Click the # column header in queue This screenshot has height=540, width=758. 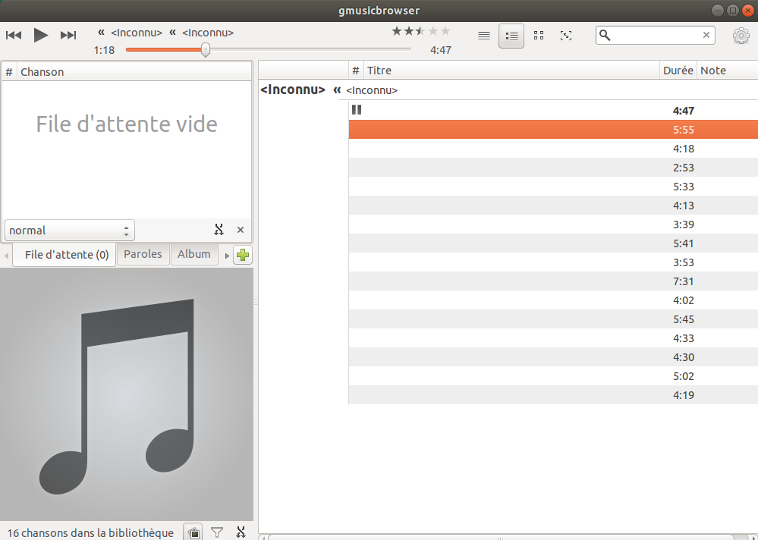(9, 72)
